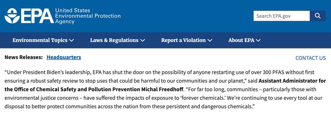Follow the Headquarters link
Viewport: 331px width, 115px height.
pyautogui.click(x=64, y=57)
